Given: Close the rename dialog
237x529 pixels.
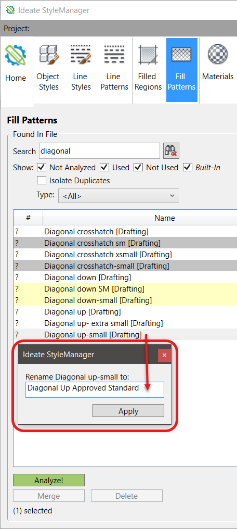Looking at the screenshot, I should [164, 355].
